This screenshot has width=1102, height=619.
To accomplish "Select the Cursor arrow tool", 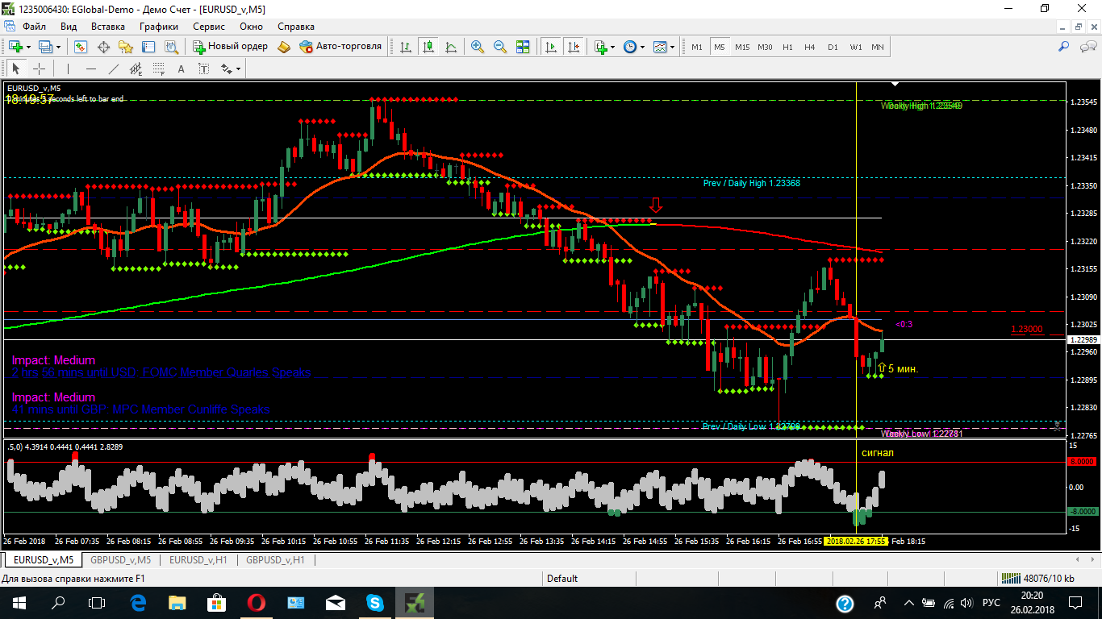I will (x=16, y=69).
